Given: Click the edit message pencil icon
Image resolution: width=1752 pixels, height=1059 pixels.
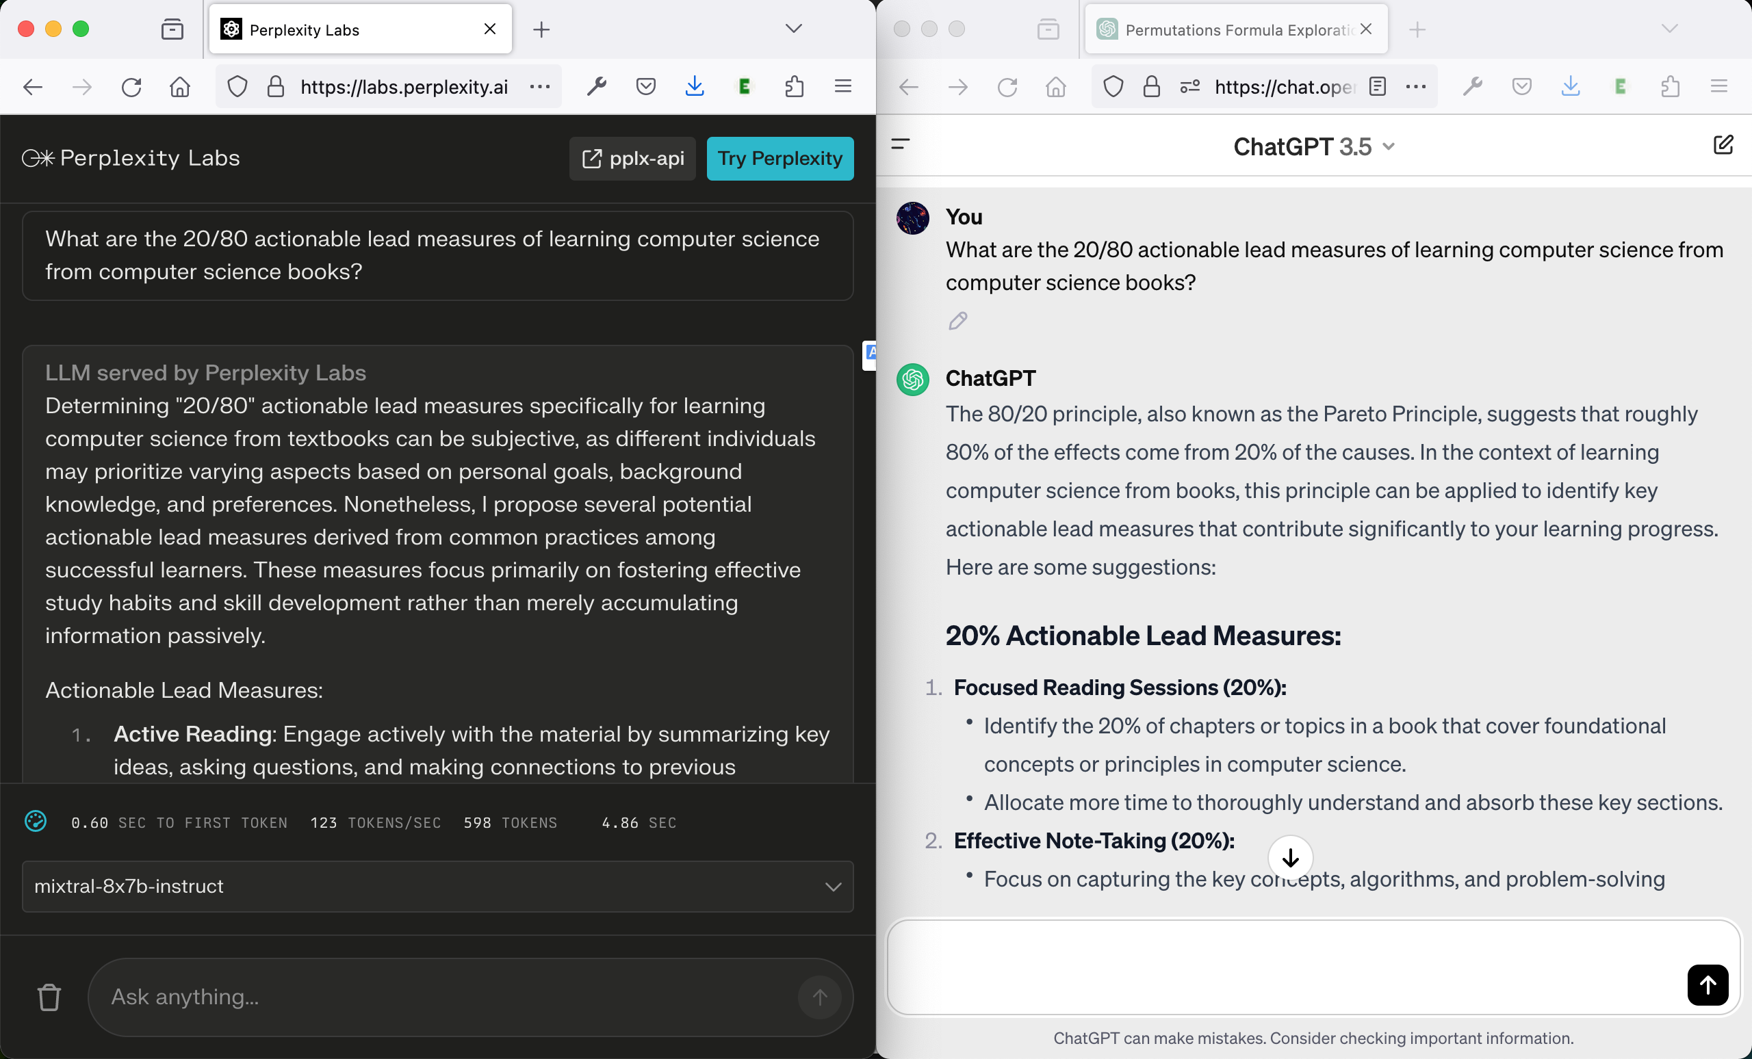Looking at the screenshot, I should [x=957, y=322].
